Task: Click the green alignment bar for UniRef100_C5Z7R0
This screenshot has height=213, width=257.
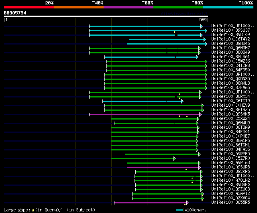Action: click(x=143, y=158)
